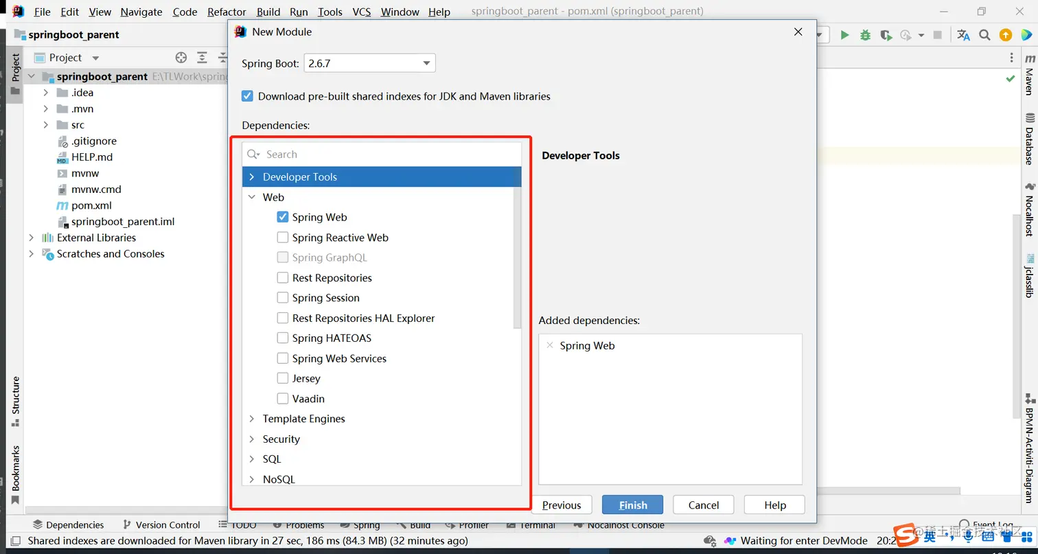Screen dimensions: 1038x554
Task: Expand the Security category
Action: coord(252,439)
